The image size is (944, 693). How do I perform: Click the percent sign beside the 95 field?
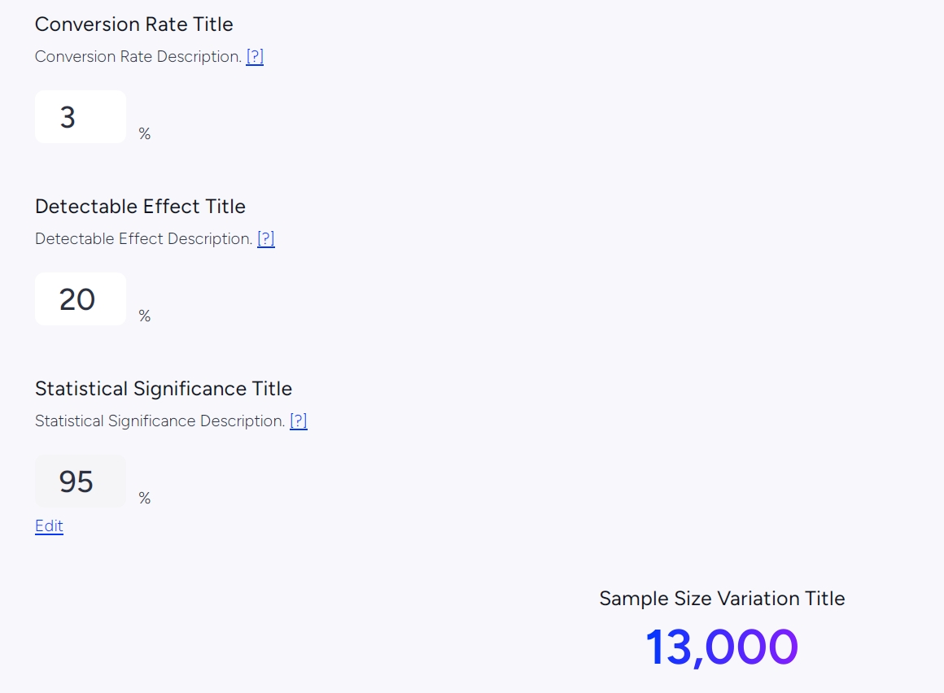(x=145, y=498)
